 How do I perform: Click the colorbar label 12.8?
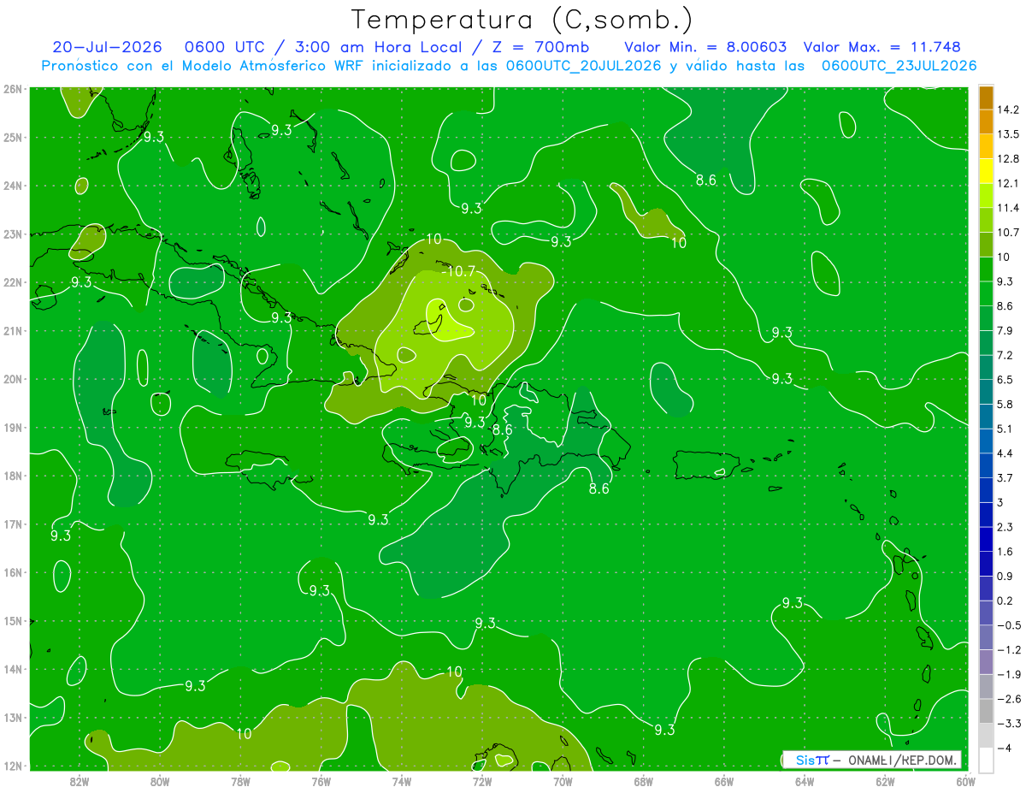coord(1008,159)
